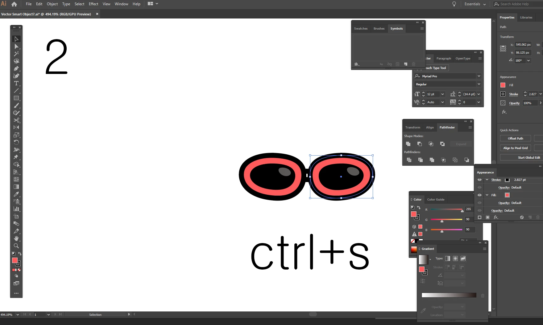543x325 pixels.
Task: Toggle visibility of Stroke opacity row
Action: click(479, 187)
